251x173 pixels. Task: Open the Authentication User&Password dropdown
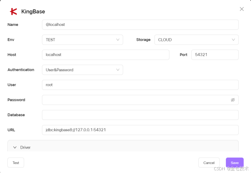[x=82, y=70]
